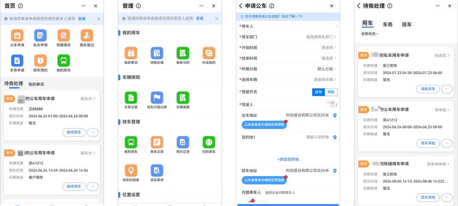This screenshot has width=458, height=206.
Task: Switch to the 班车 tab
Action: pos(407,25)
